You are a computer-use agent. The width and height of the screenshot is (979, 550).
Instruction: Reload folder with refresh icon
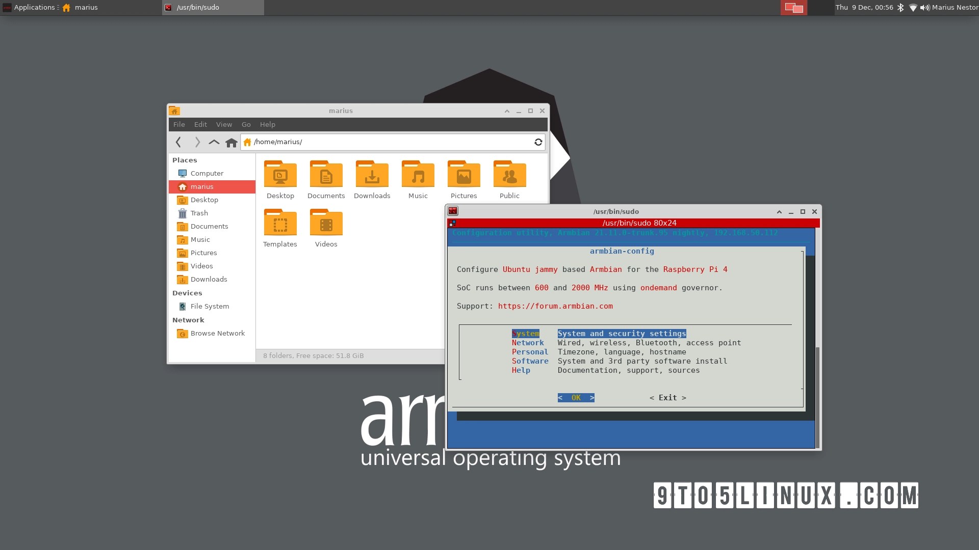[538, 142]
